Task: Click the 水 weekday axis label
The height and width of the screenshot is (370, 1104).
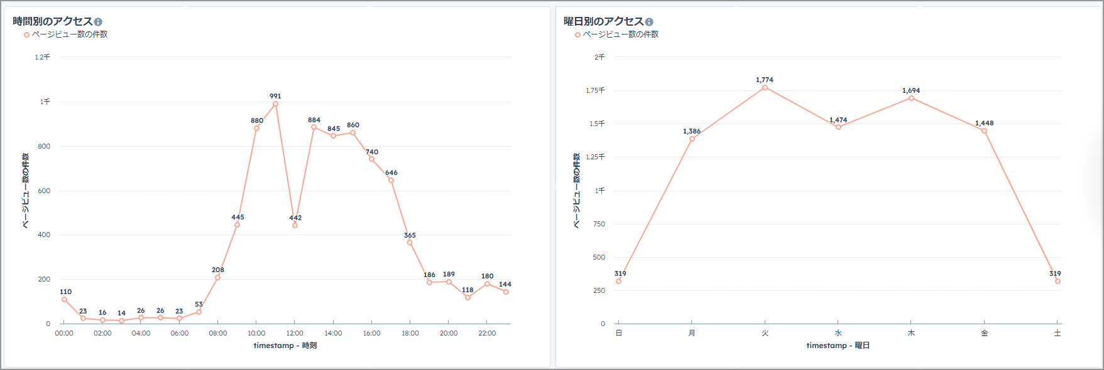Action: (x=838, y=333)
